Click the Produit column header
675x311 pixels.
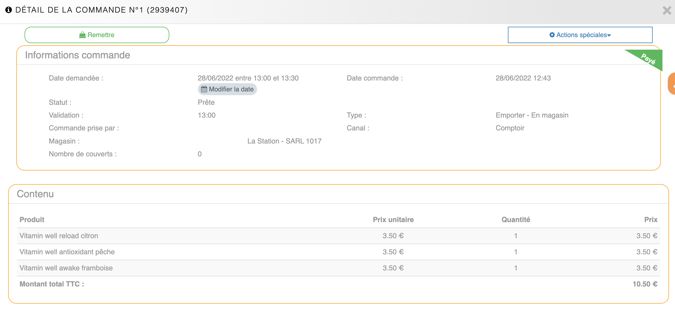click(32, 220)
